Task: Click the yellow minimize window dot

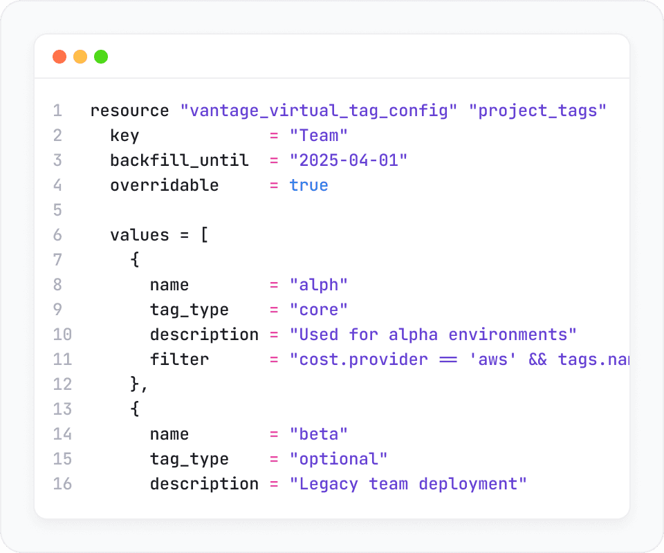Action: (x=80, y=57)
